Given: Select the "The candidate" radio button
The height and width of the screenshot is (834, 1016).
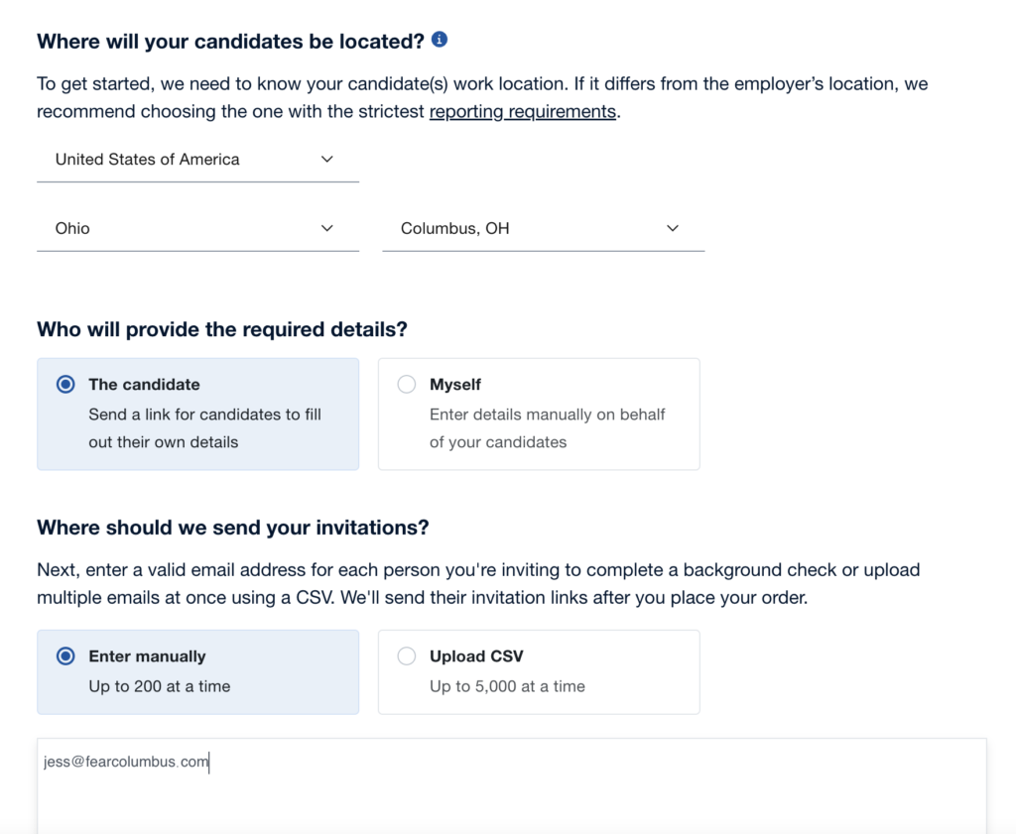Looking at the screenshot, I should click(x=66, y=385).
